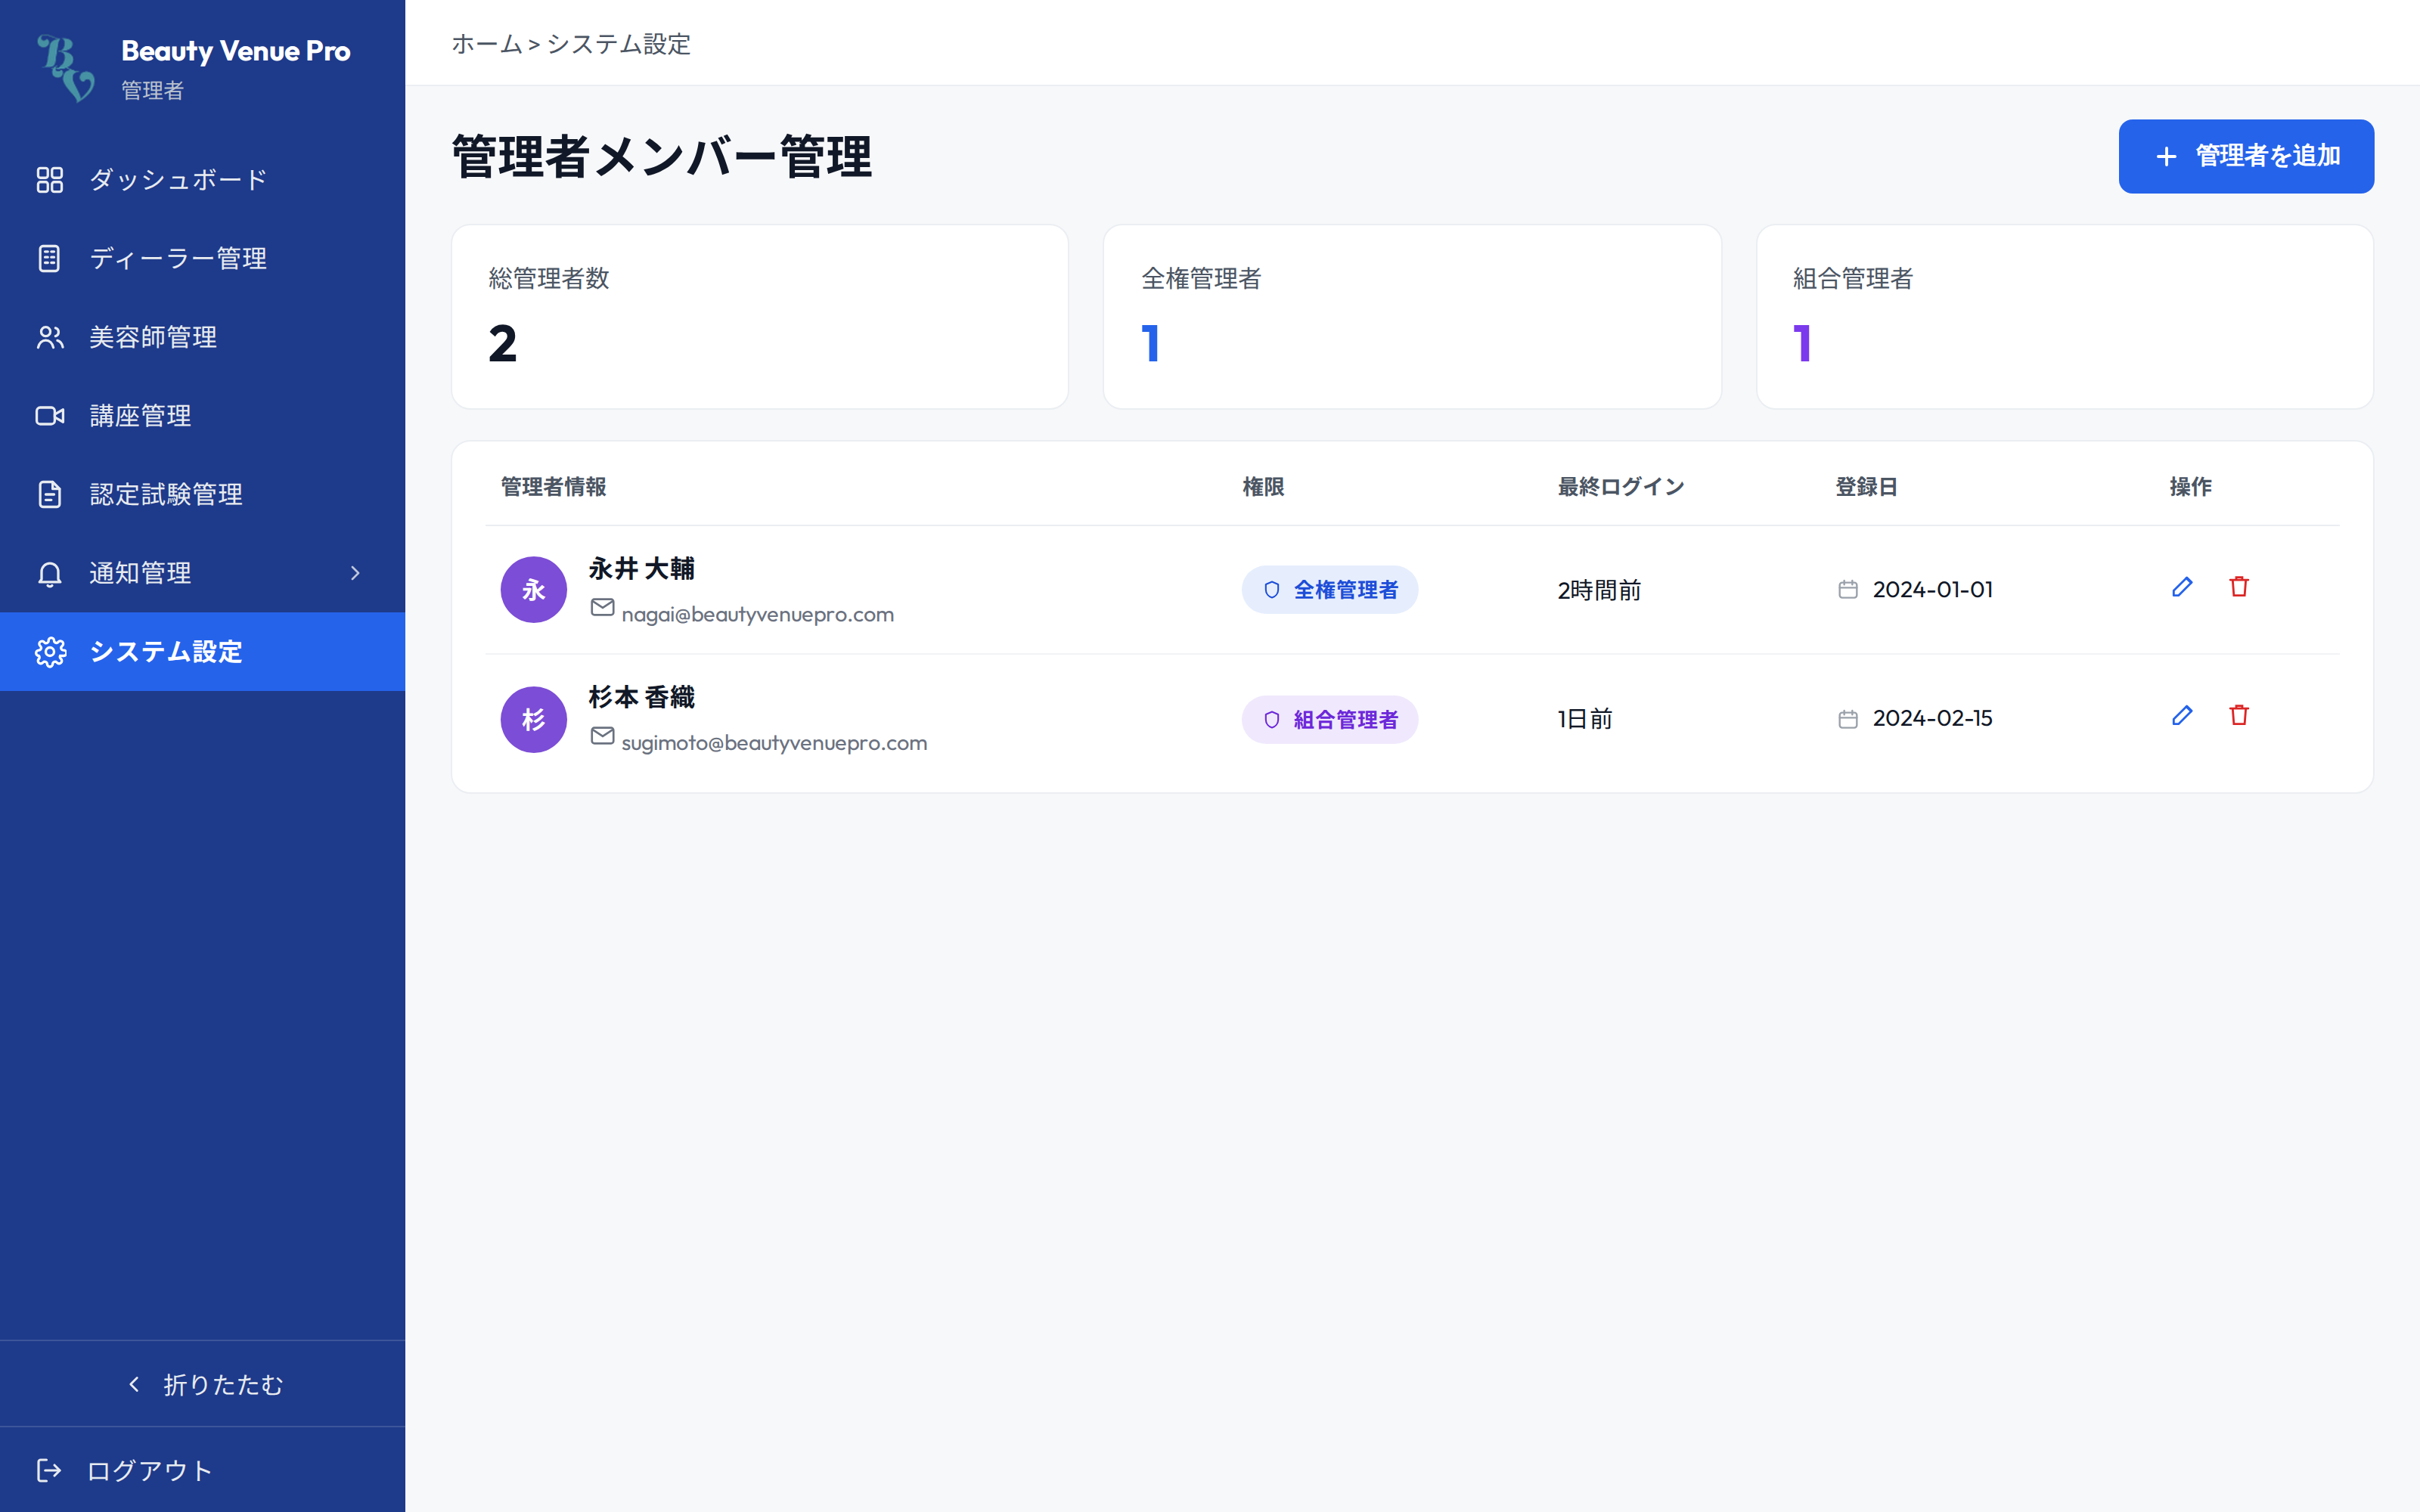
Task: Click the 全権管理者 role badge
Action: click(x=1330, y=590)
